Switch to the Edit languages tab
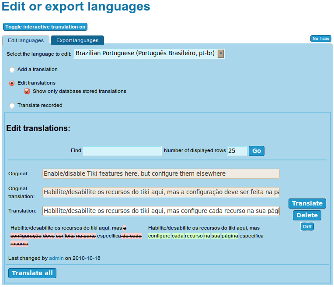Viewport: 334px width, 287px height. click(x=26, y=40)
